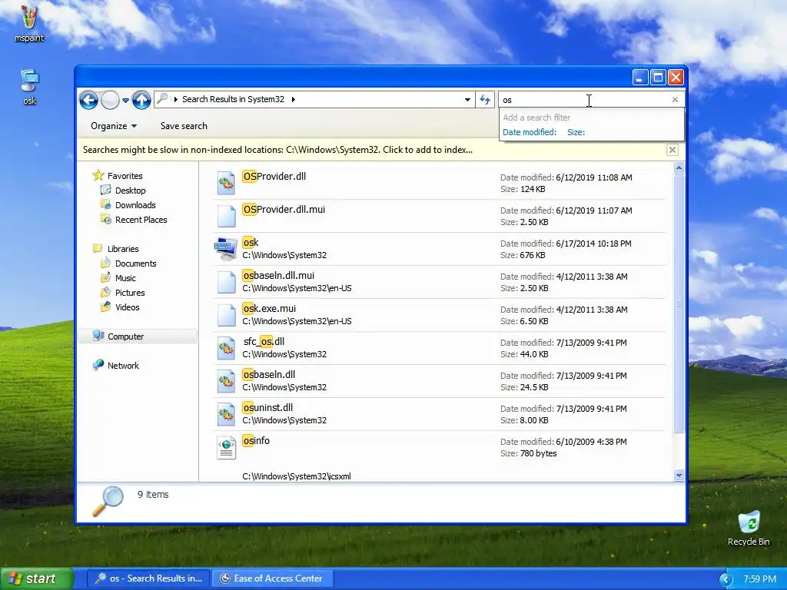
Task: Click the osuninst.dll file name
Action: (267, 408)
